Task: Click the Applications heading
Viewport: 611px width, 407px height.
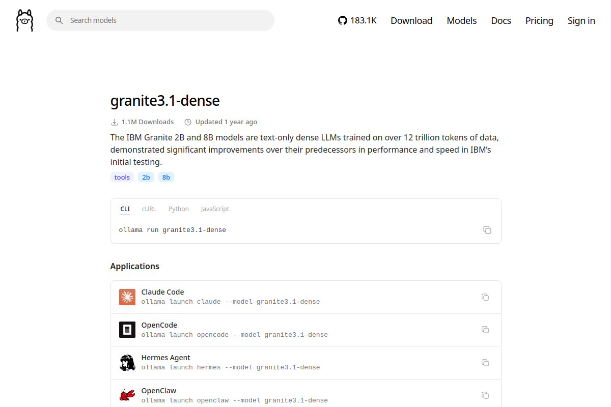Action: 135,267
